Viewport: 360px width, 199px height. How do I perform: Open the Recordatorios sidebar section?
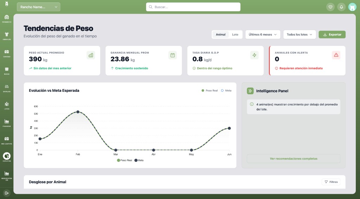coord(7,176)
